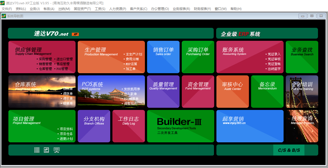Go to 销售管理 under supply chain

coord(45,64)
